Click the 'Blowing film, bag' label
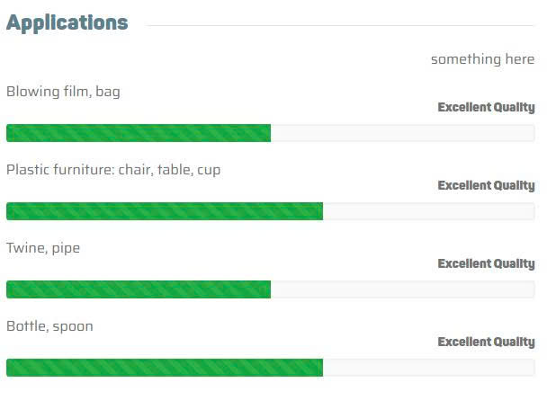The height and width of the screenshot is (418, 547). (63, 92)
